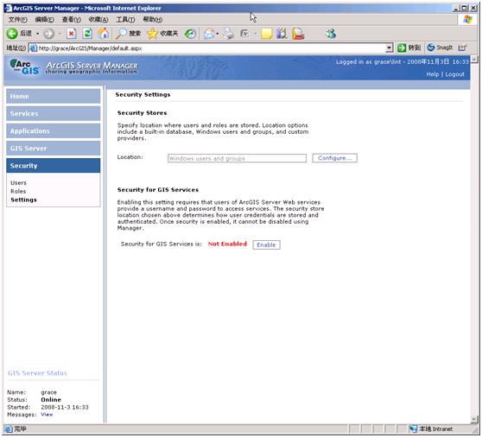
Task: Open the Search magnifier toolbar button
Action: pyautogui.click(x=128, y=33)
